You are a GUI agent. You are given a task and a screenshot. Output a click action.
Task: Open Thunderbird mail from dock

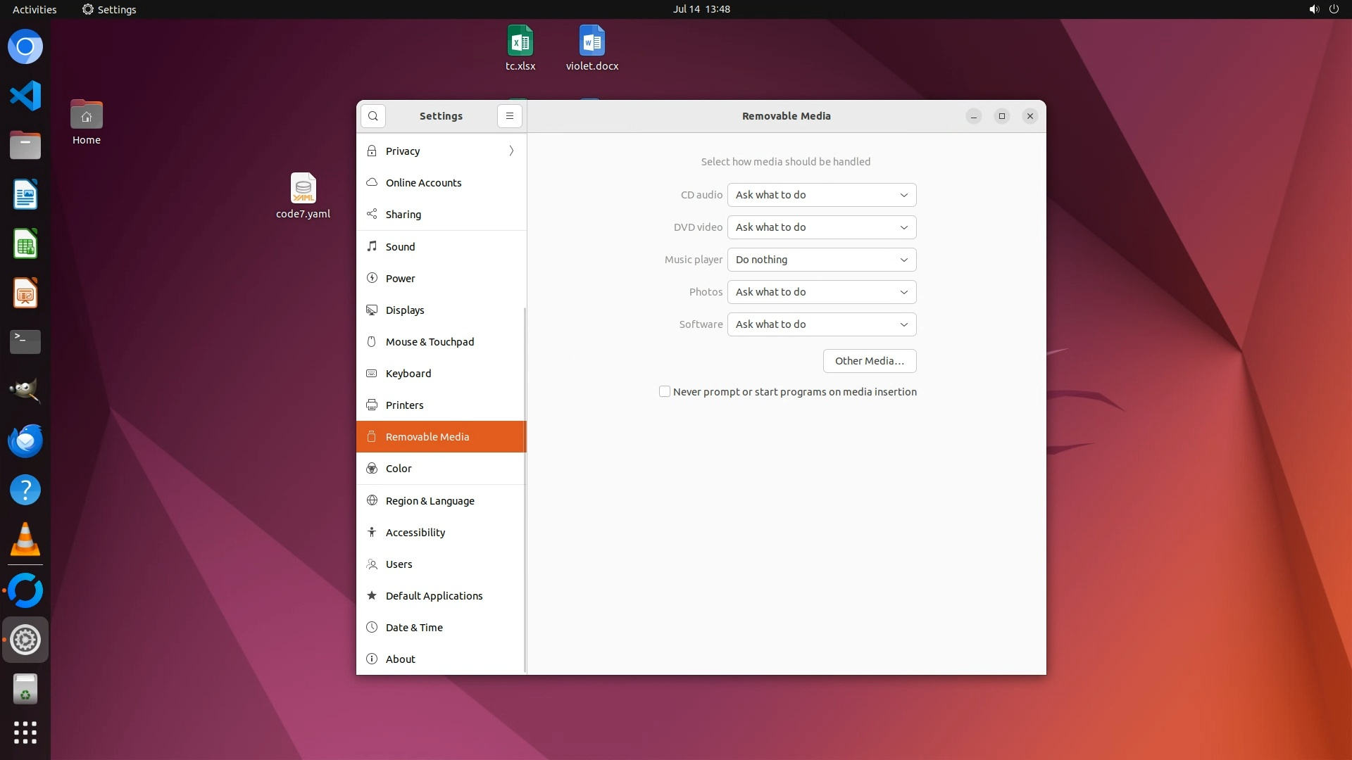tap(25, 441)
